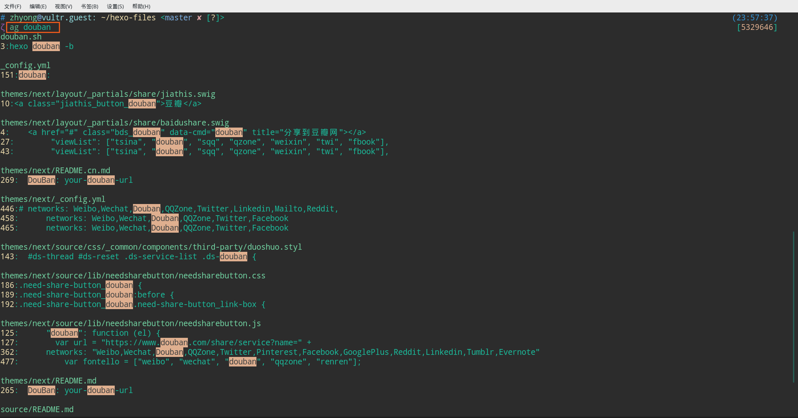Click the 'jiathis.swig' file path
Screen dimensions: 798x418
point(108,94)
